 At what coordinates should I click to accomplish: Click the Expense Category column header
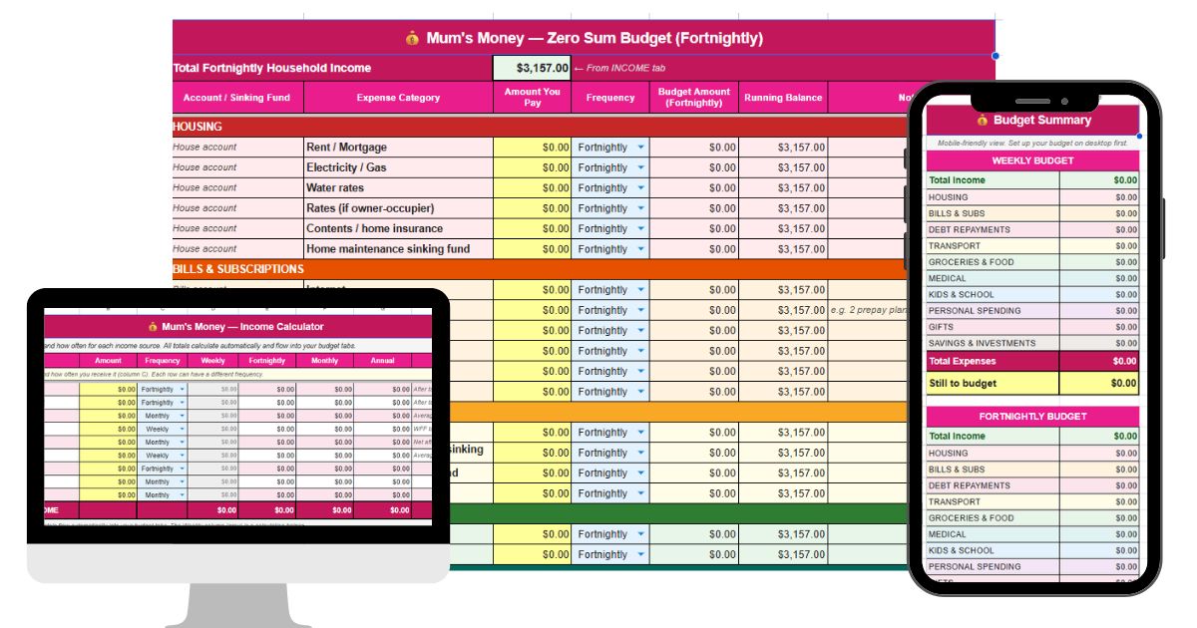coord(398,98)
